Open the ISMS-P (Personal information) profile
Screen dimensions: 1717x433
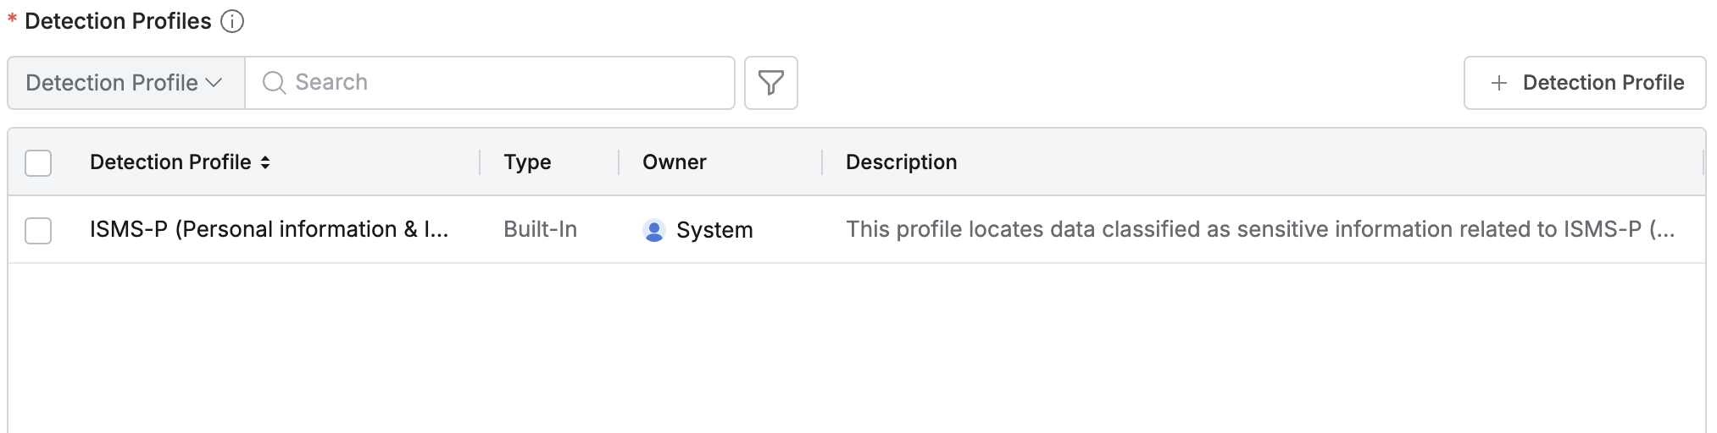269,229
